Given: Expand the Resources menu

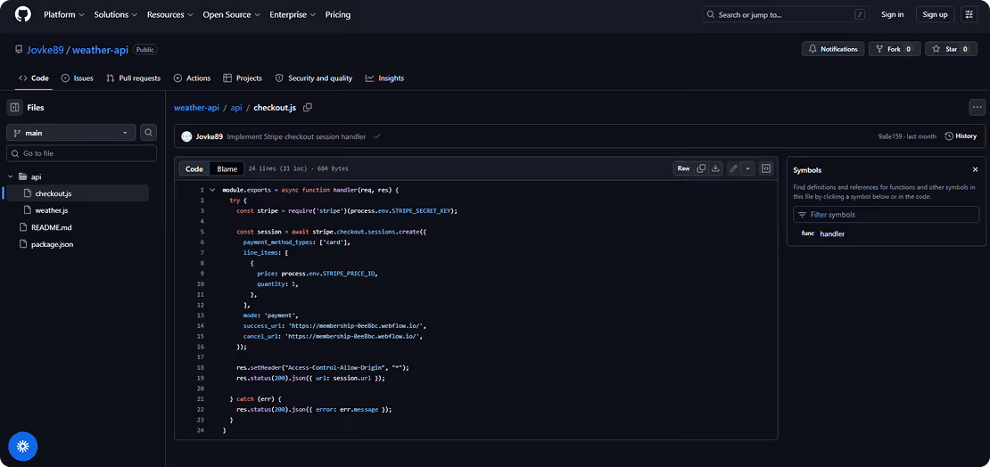Looking at the screenshot, I should (x=169, y=14).
